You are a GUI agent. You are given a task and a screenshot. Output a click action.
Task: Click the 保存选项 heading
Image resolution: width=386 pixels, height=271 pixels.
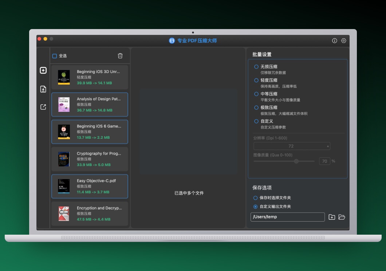pos(262,188)
